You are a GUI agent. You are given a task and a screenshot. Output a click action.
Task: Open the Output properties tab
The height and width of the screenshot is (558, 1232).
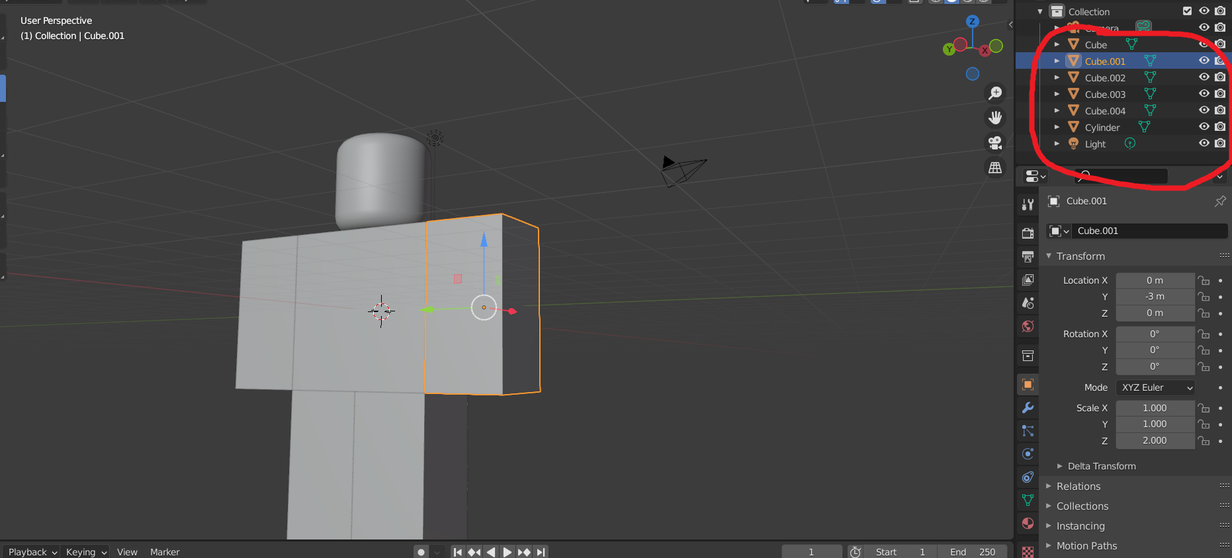coord(1028,257)
